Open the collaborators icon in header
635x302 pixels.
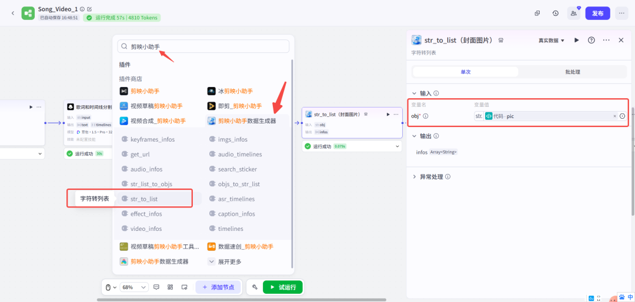(573, 13)
